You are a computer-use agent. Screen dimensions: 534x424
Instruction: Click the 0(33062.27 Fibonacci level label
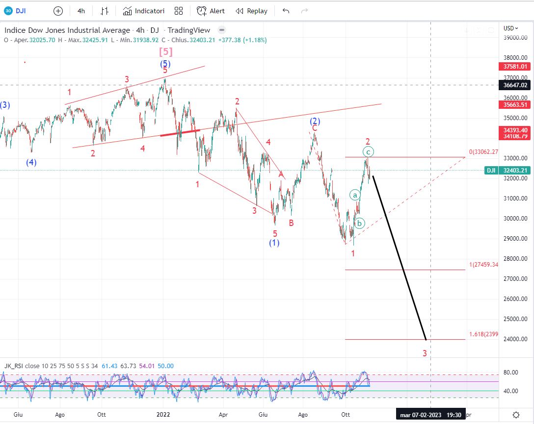pyautogui.click(x=483, y=152)
